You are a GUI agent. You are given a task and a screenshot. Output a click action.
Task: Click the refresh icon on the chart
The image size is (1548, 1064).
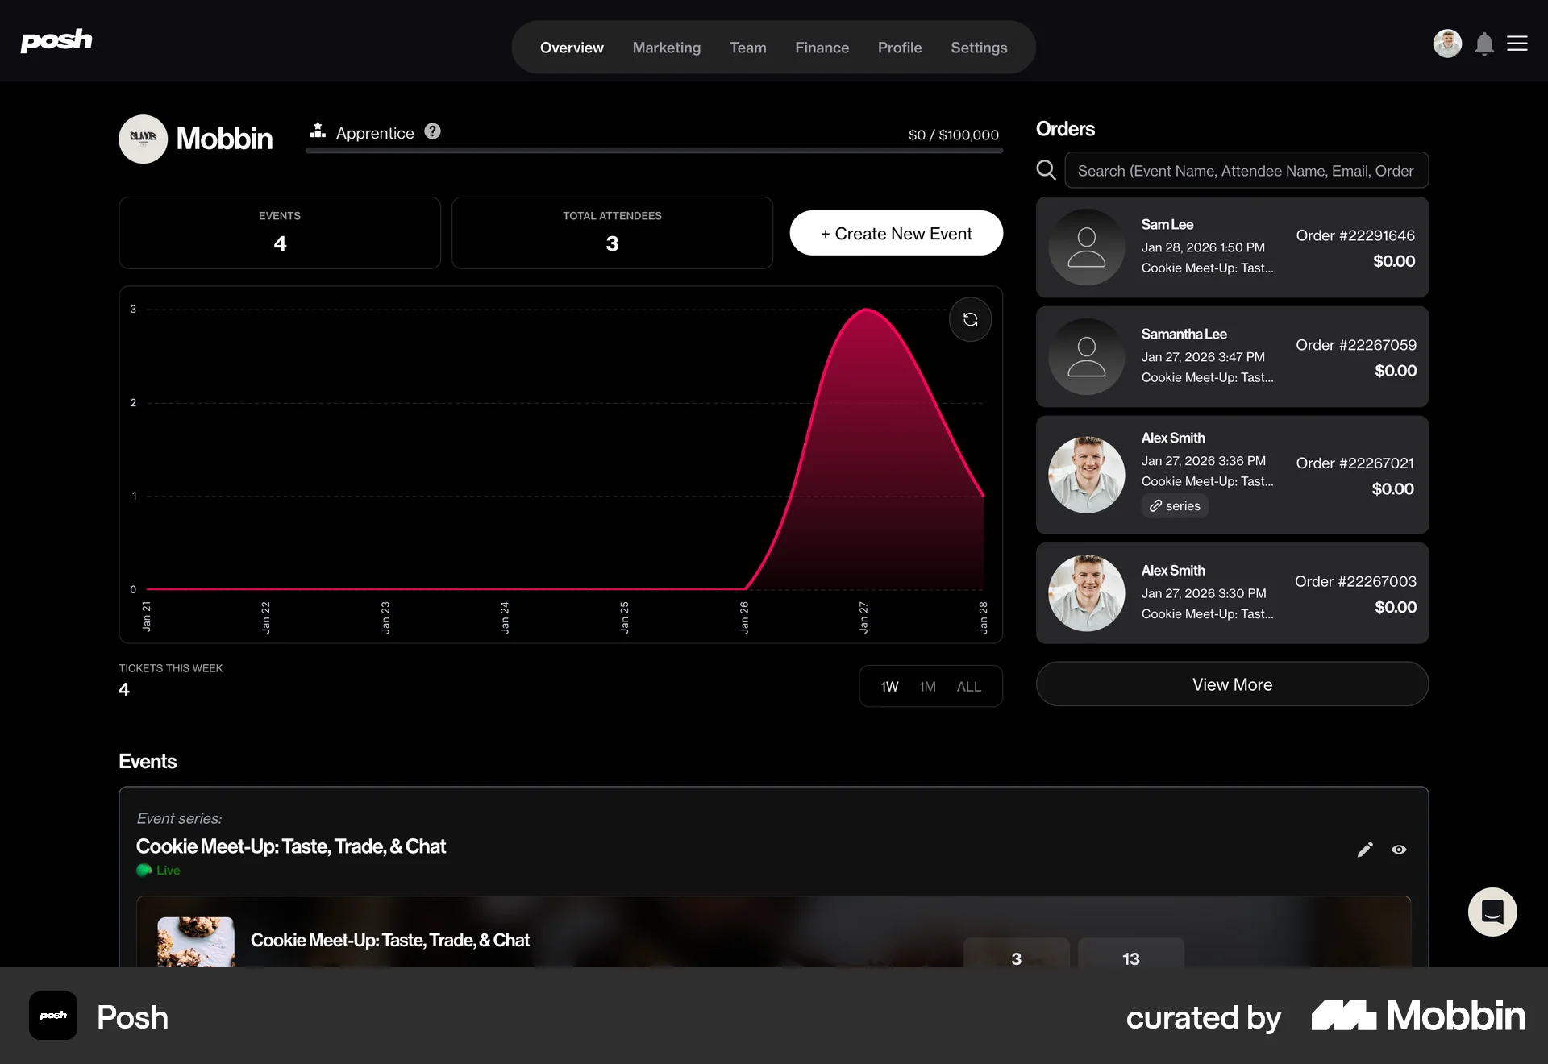tap(970, 319)
